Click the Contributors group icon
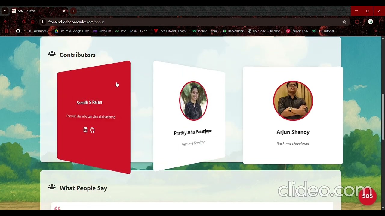Image resolution: width=385 pixels, height=216 pixels. [52, 54]
